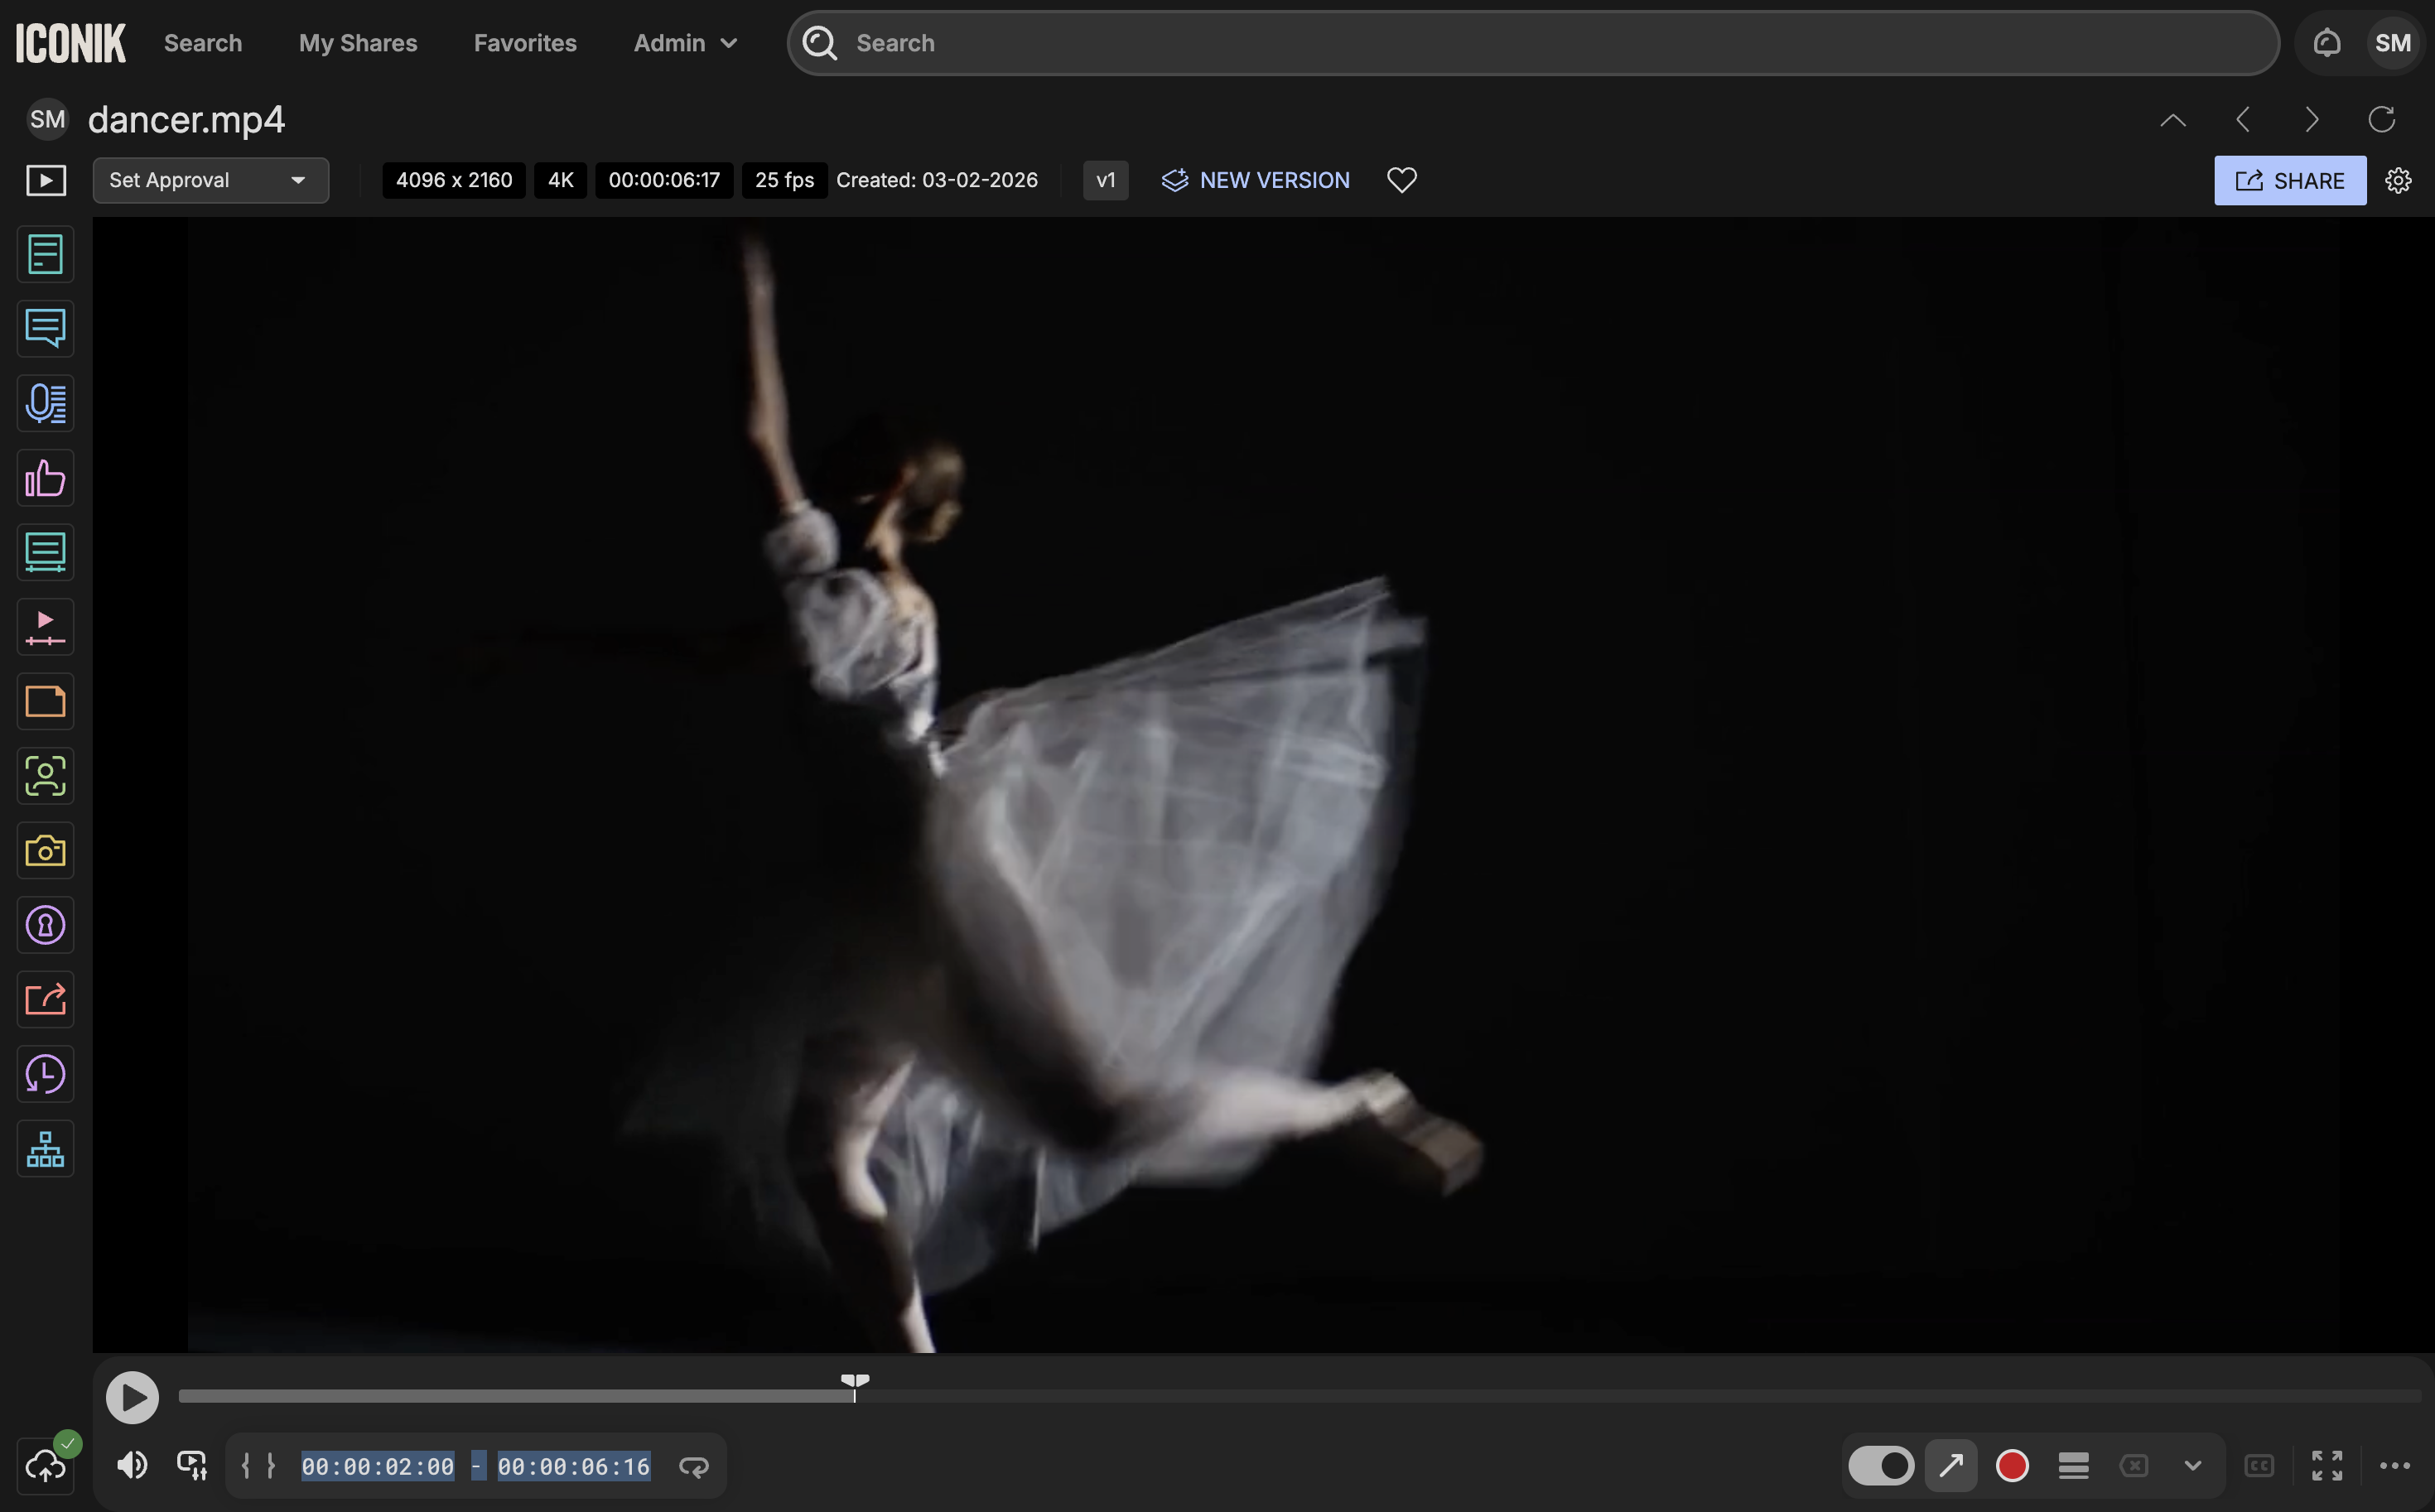
Task: Click the SHARE button
Action: 2289,180
